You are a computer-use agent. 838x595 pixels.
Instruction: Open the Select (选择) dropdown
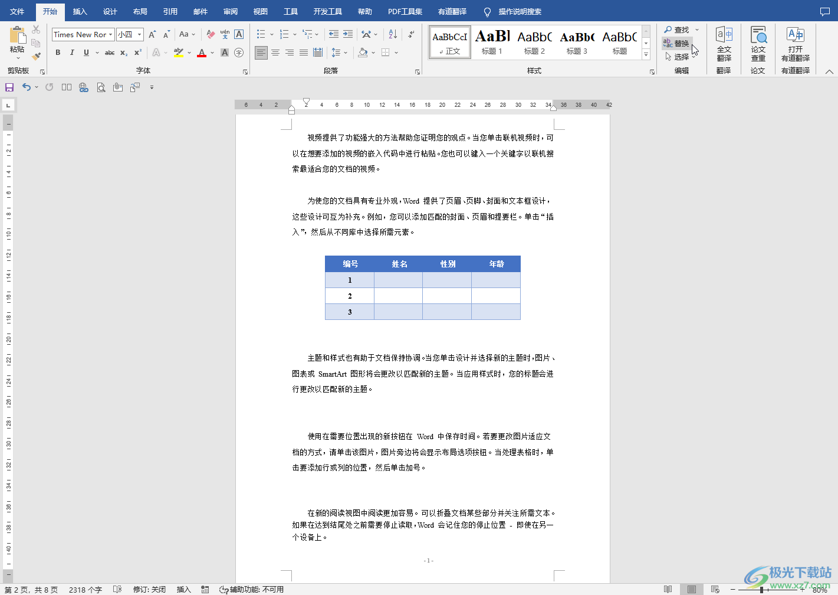click(x=681, y=57)
